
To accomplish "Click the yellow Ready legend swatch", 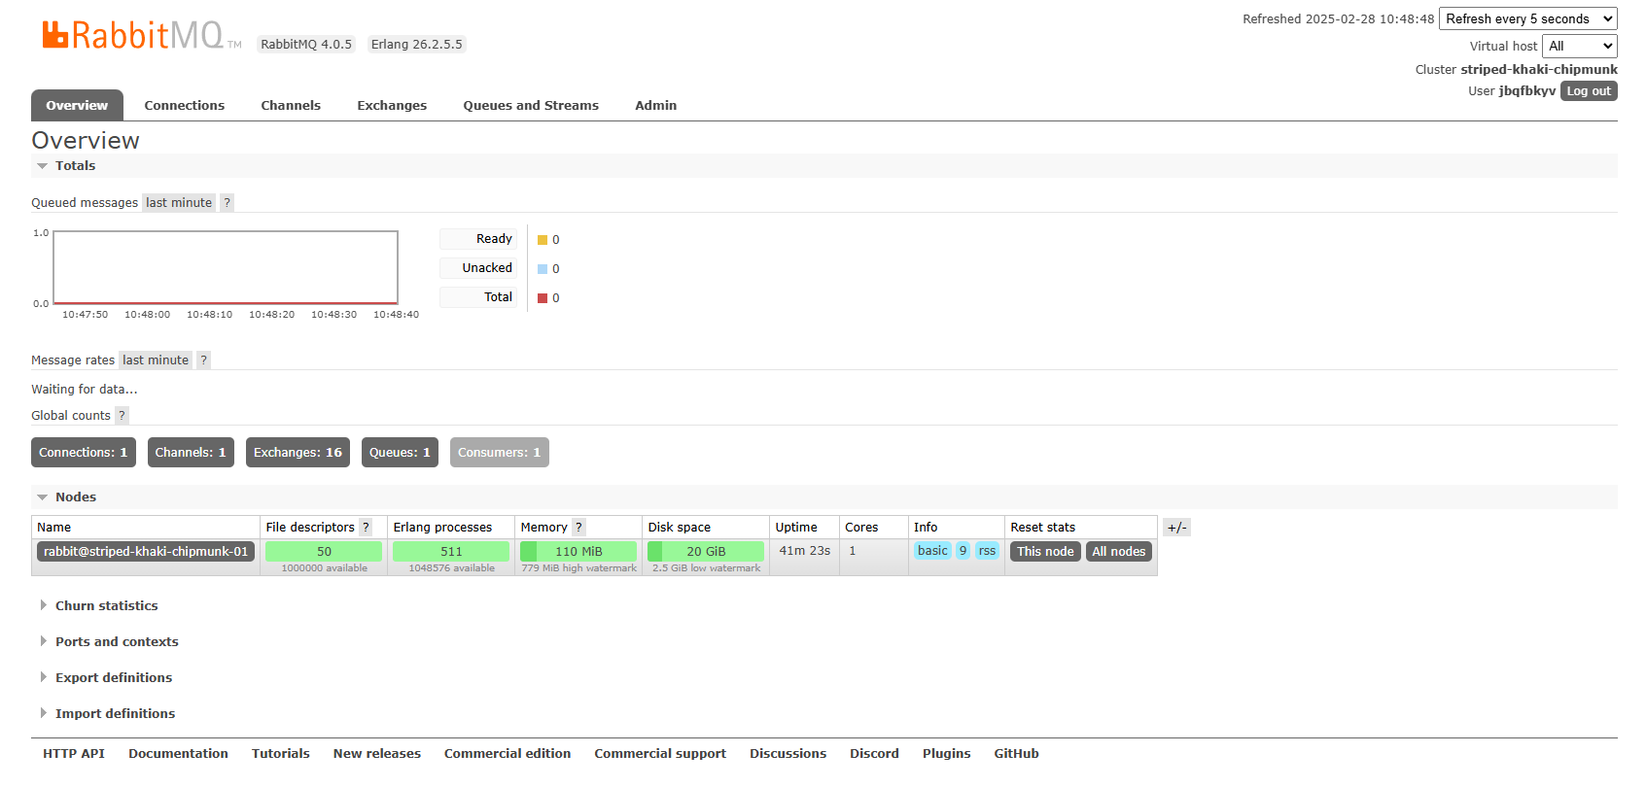I will (543, 240).
